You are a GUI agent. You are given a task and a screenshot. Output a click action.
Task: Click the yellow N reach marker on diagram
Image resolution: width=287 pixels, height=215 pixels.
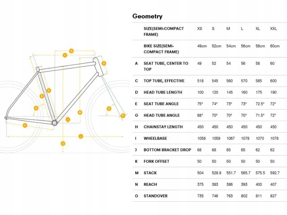tap(71, 51)
